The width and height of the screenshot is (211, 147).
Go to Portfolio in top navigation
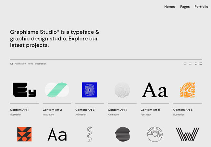(x=201, y=6)
